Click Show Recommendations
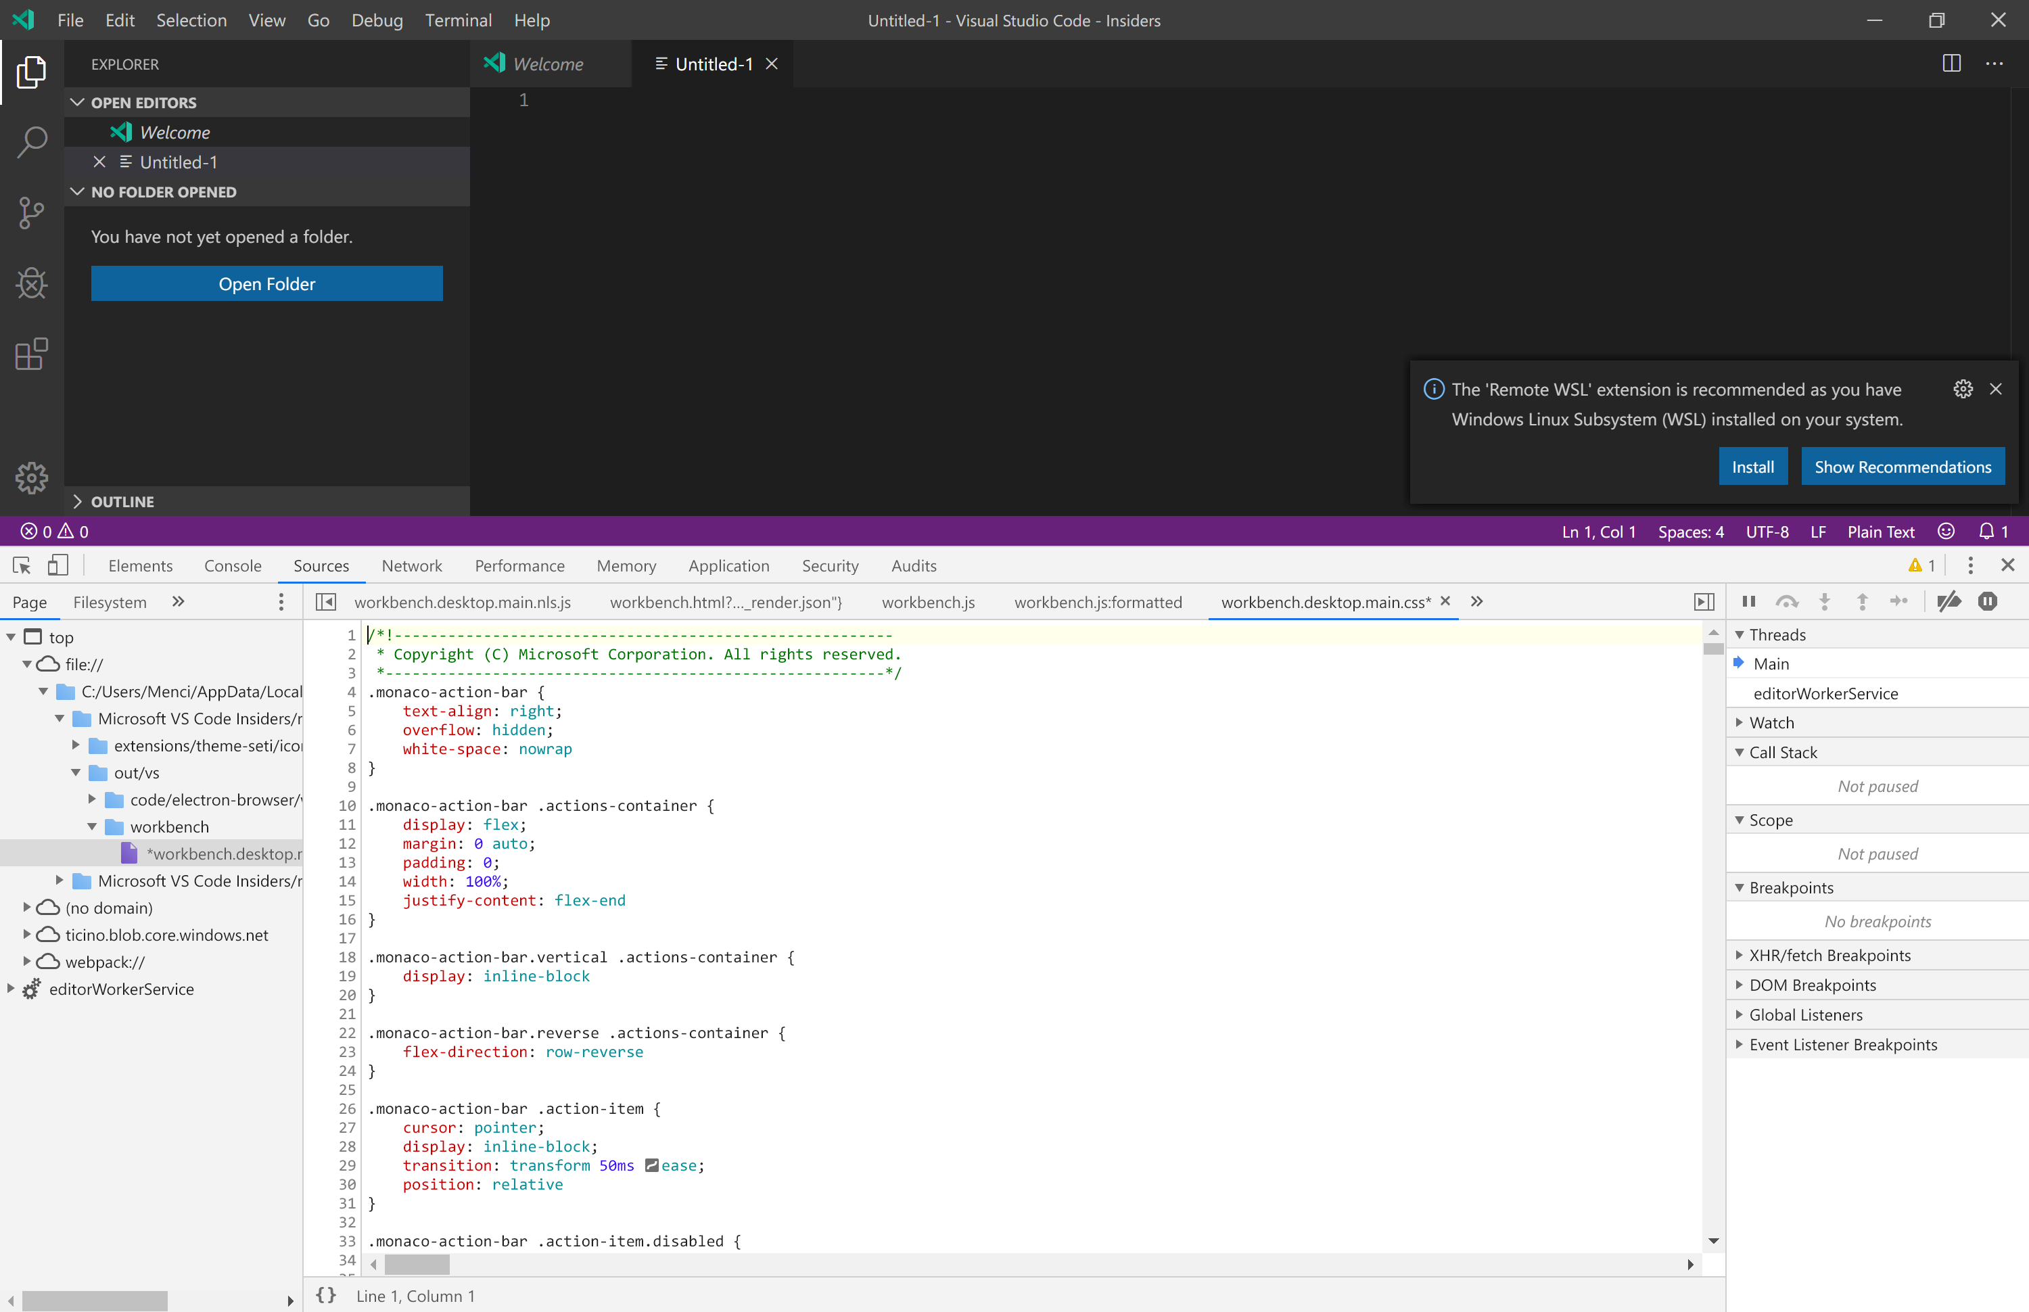Viewport: 2029px width, 1312px height. (x=1902, y=466)
